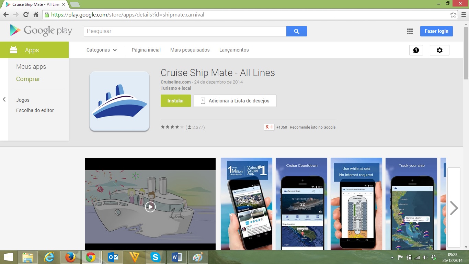This screenshot has width=469, height=264.
Task: Click the g+1 recommend button
Action: click(x=269, y=127)
